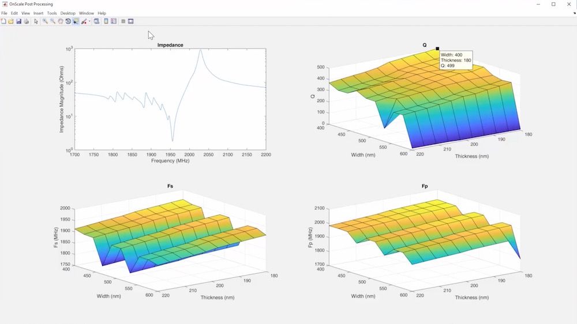Select the Brush data tool
Viewport: 577px width, 324px height.
coord(84,21)
